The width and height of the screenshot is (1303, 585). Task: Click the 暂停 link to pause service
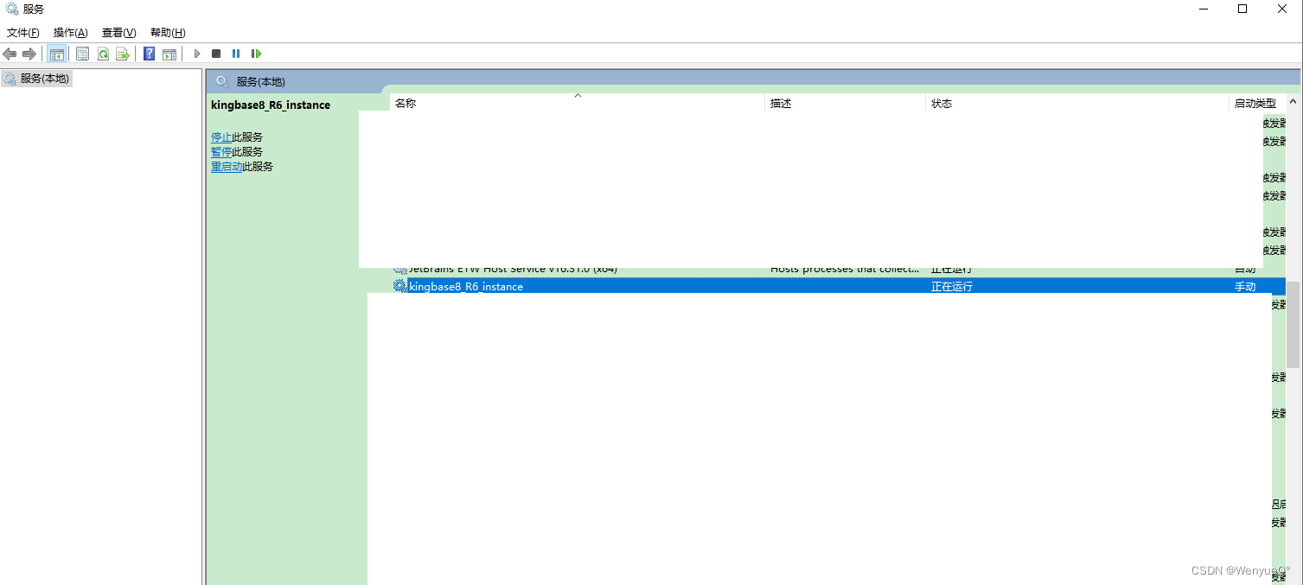point(221,151)
